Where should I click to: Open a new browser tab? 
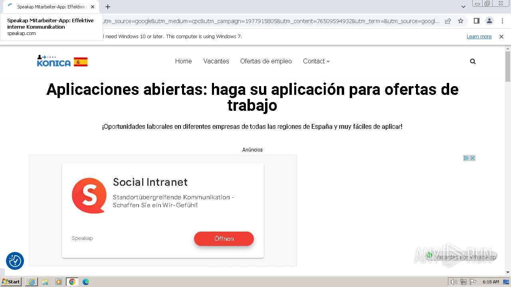click(108, 7)
